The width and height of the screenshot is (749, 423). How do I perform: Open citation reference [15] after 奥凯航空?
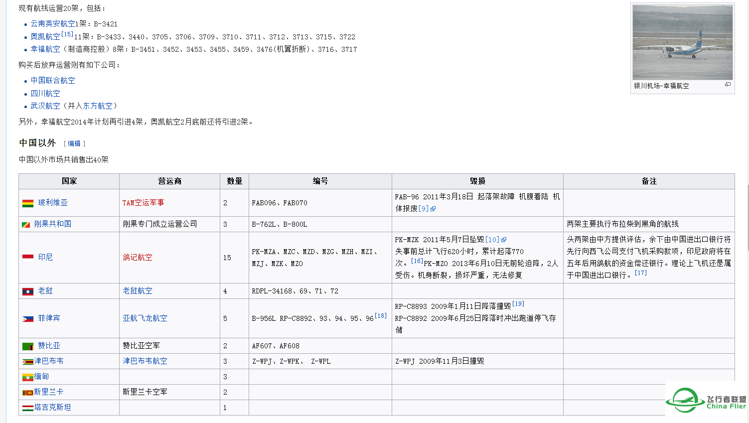pyautogui.click(x=67, y=33)
